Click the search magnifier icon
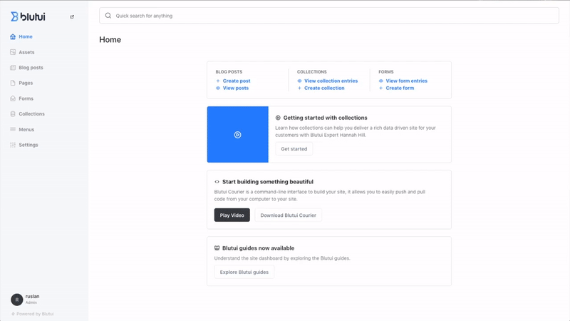The height and width of the screenshot is (321, 570). 108,16
